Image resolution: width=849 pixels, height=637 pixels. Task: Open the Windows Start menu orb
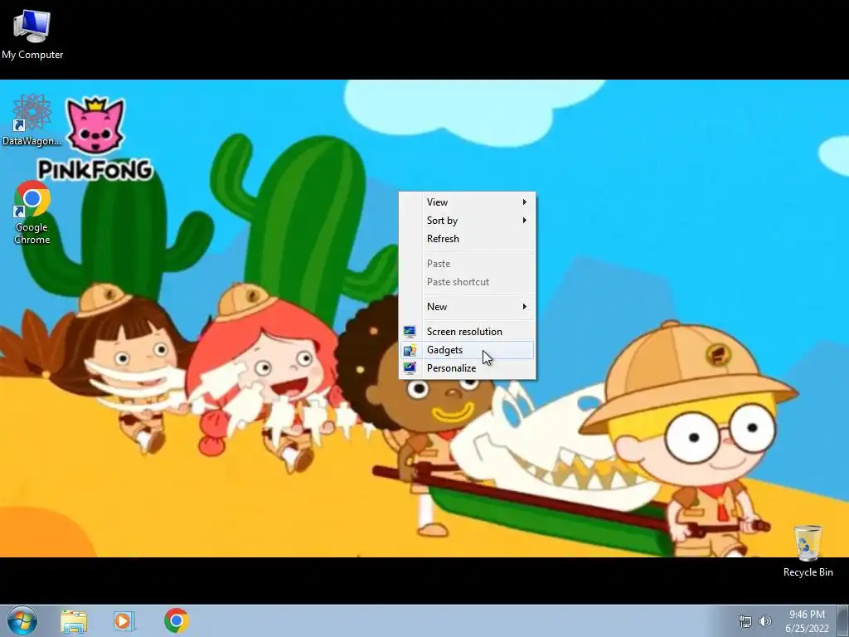click(22, 620)
